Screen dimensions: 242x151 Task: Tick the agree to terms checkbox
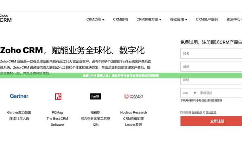coord(181,112)
